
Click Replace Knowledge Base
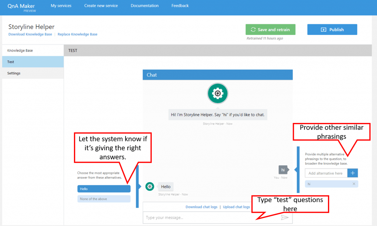point(77,34)
